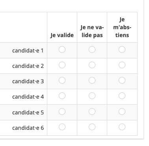149x146 pixels.
Task: Select "Je m'abstiens" for candidat·e 4
Action: pyautogui.click(x=122, y=96)
